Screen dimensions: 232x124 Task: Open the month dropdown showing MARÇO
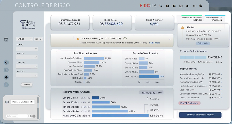click(24, 39)
